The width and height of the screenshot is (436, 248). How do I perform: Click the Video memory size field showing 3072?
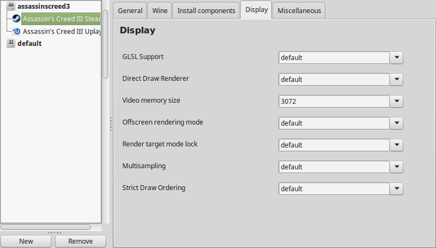click(x=334, y=101)
